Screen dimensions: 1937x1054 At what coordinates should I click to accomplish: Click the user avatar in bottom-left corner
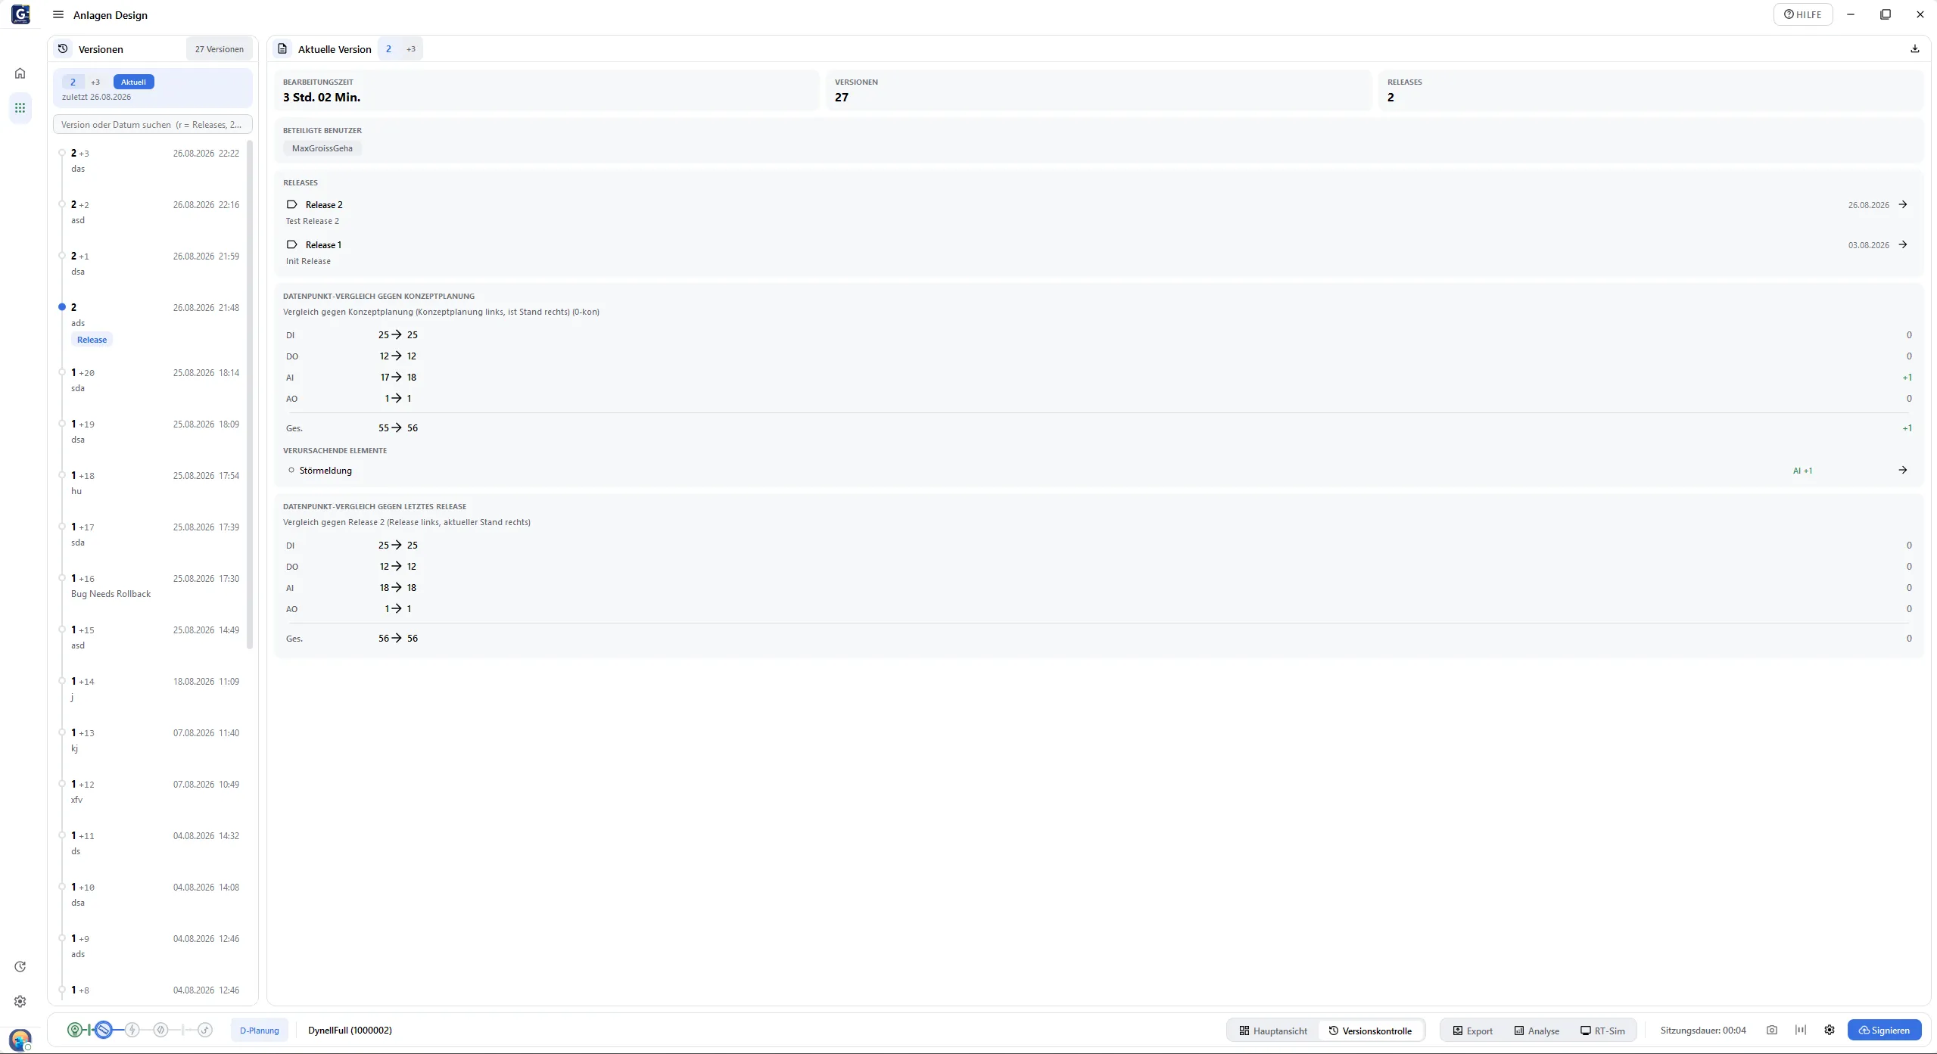click(20, 1039)
